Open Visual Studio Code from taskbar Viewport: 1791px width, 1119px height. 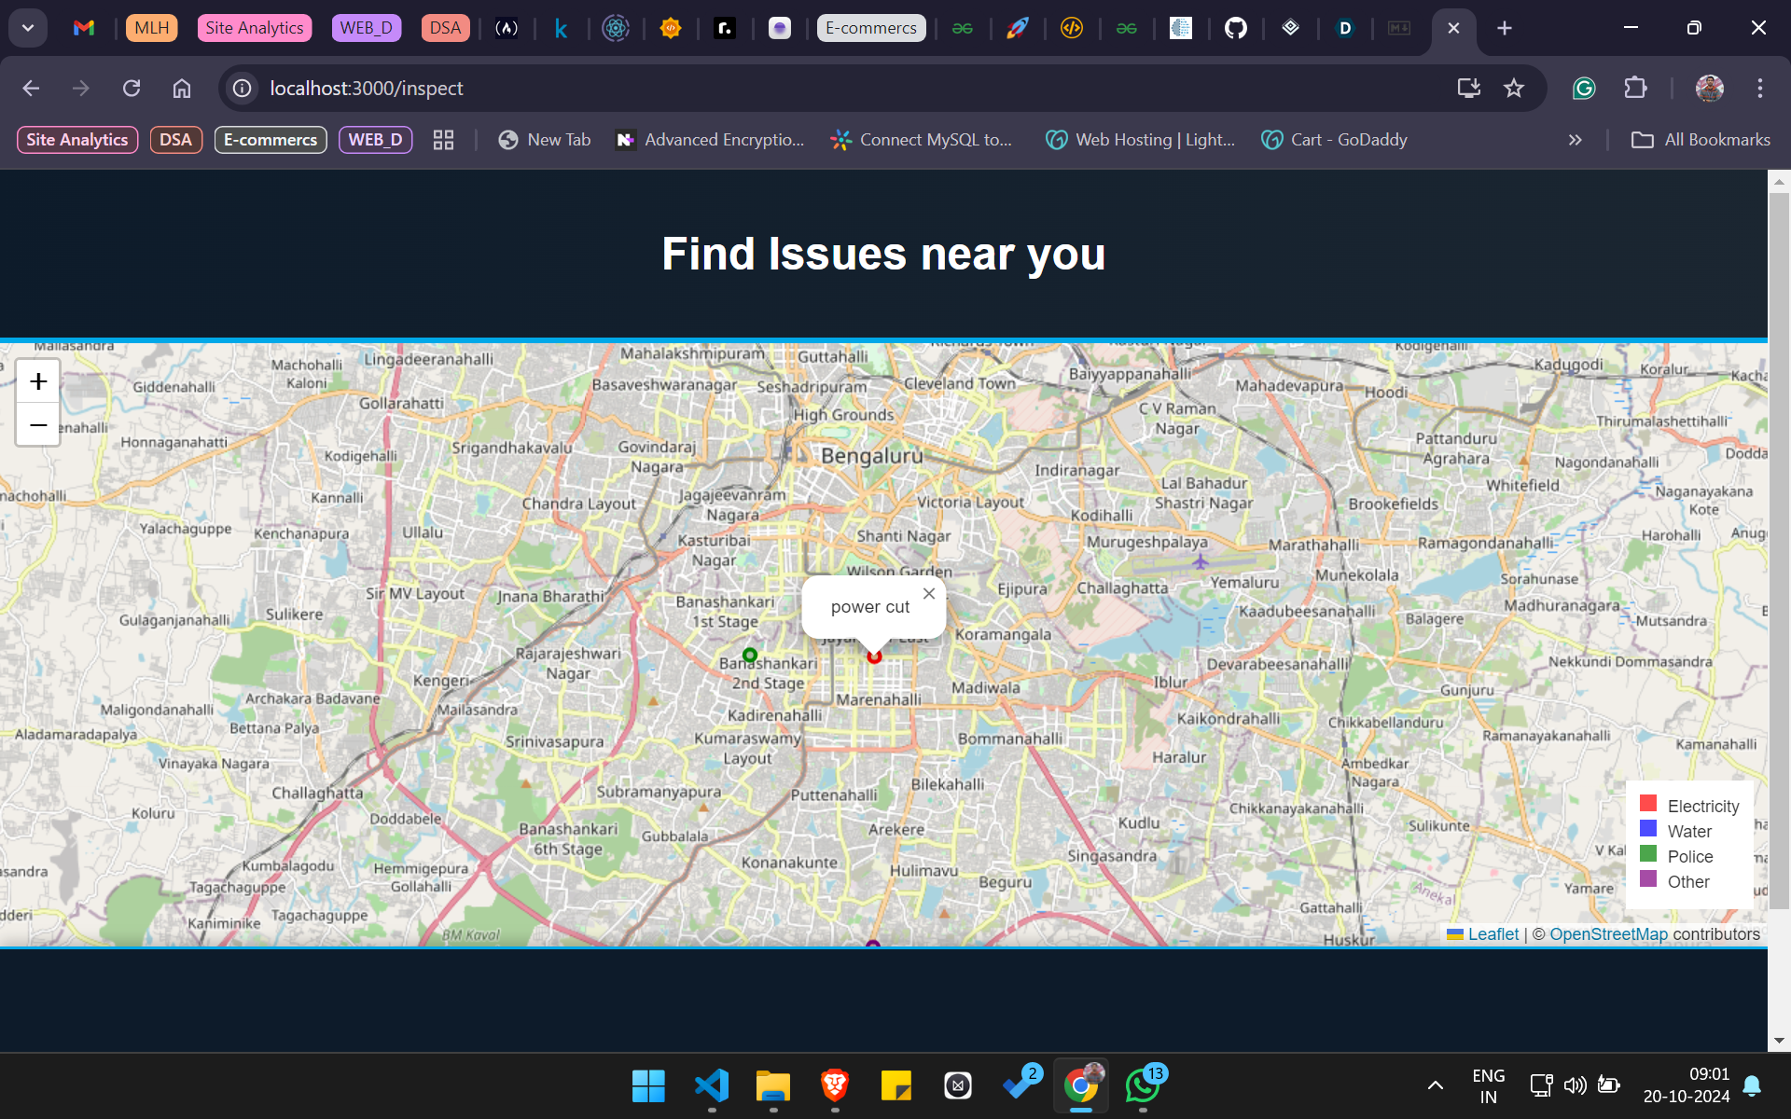click(x=711, y=1085)
